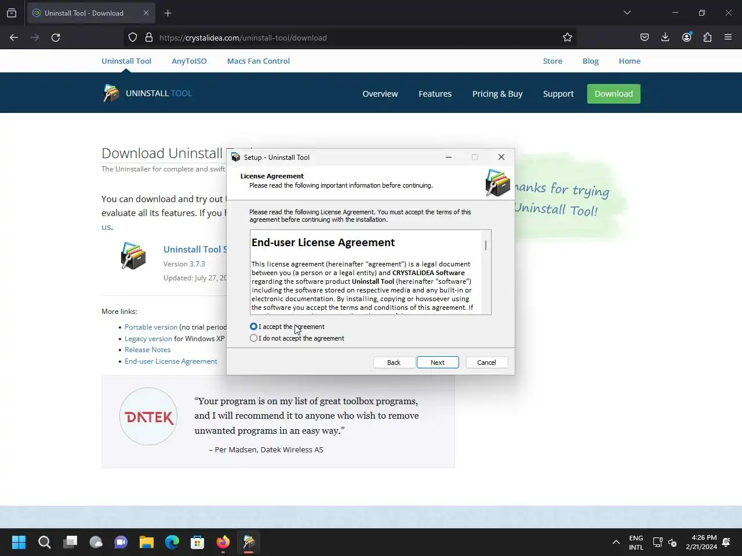
Task: Cancel the Uninstall Tool setup
Action: click(x=486, y=363)
